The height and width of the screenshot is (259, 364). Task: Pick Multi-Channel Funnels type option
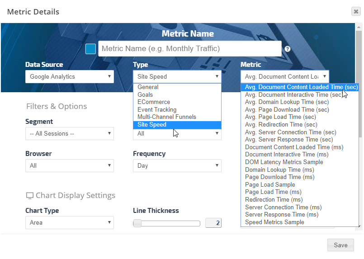point(167,117)
